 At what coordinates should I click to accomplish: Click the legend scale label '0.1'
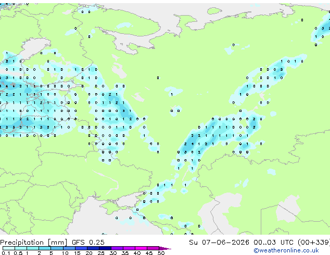6,253
